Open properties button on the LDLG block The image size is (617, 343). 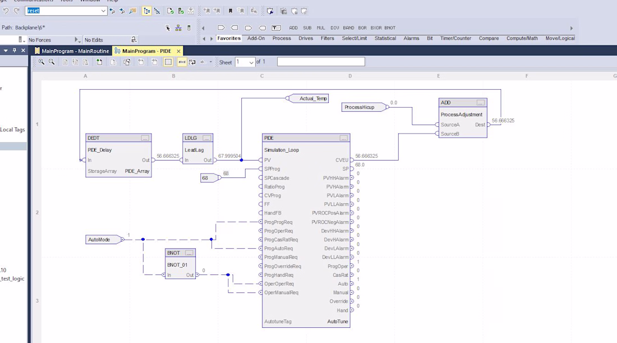(x=206, y=138)
